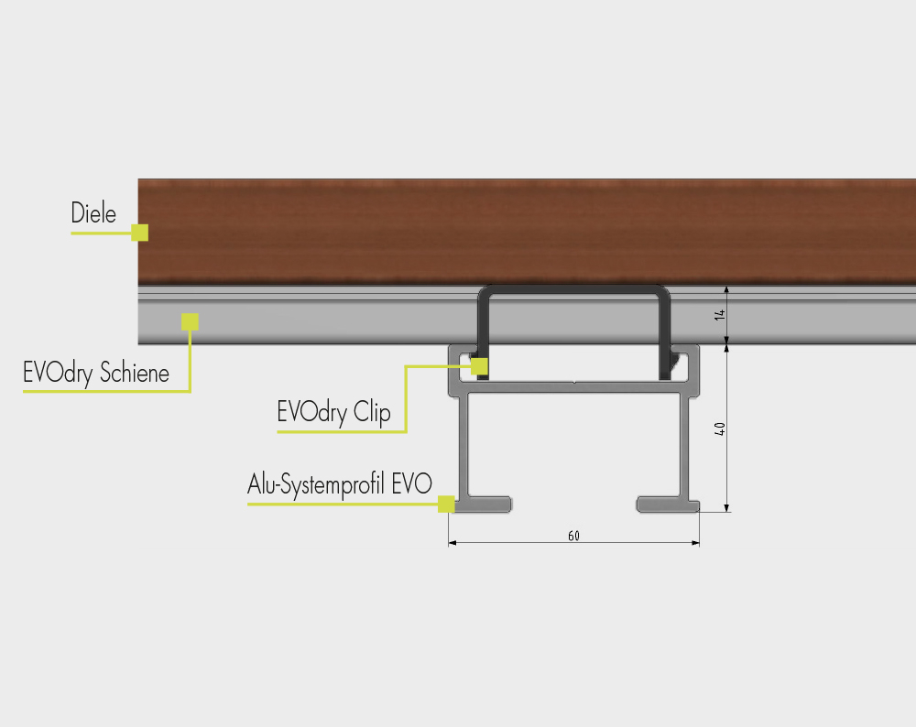Select the yellow marker on the Alu-Systemprofil EVO
Viewport: 916px width, 727px height.
click(446, 504)
